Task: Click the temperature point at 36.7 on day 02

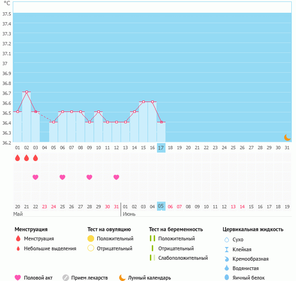Action: pos(26,92)
